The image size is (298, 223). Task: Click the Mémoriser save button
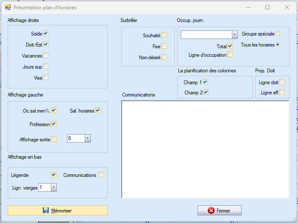tap(58, 210)
